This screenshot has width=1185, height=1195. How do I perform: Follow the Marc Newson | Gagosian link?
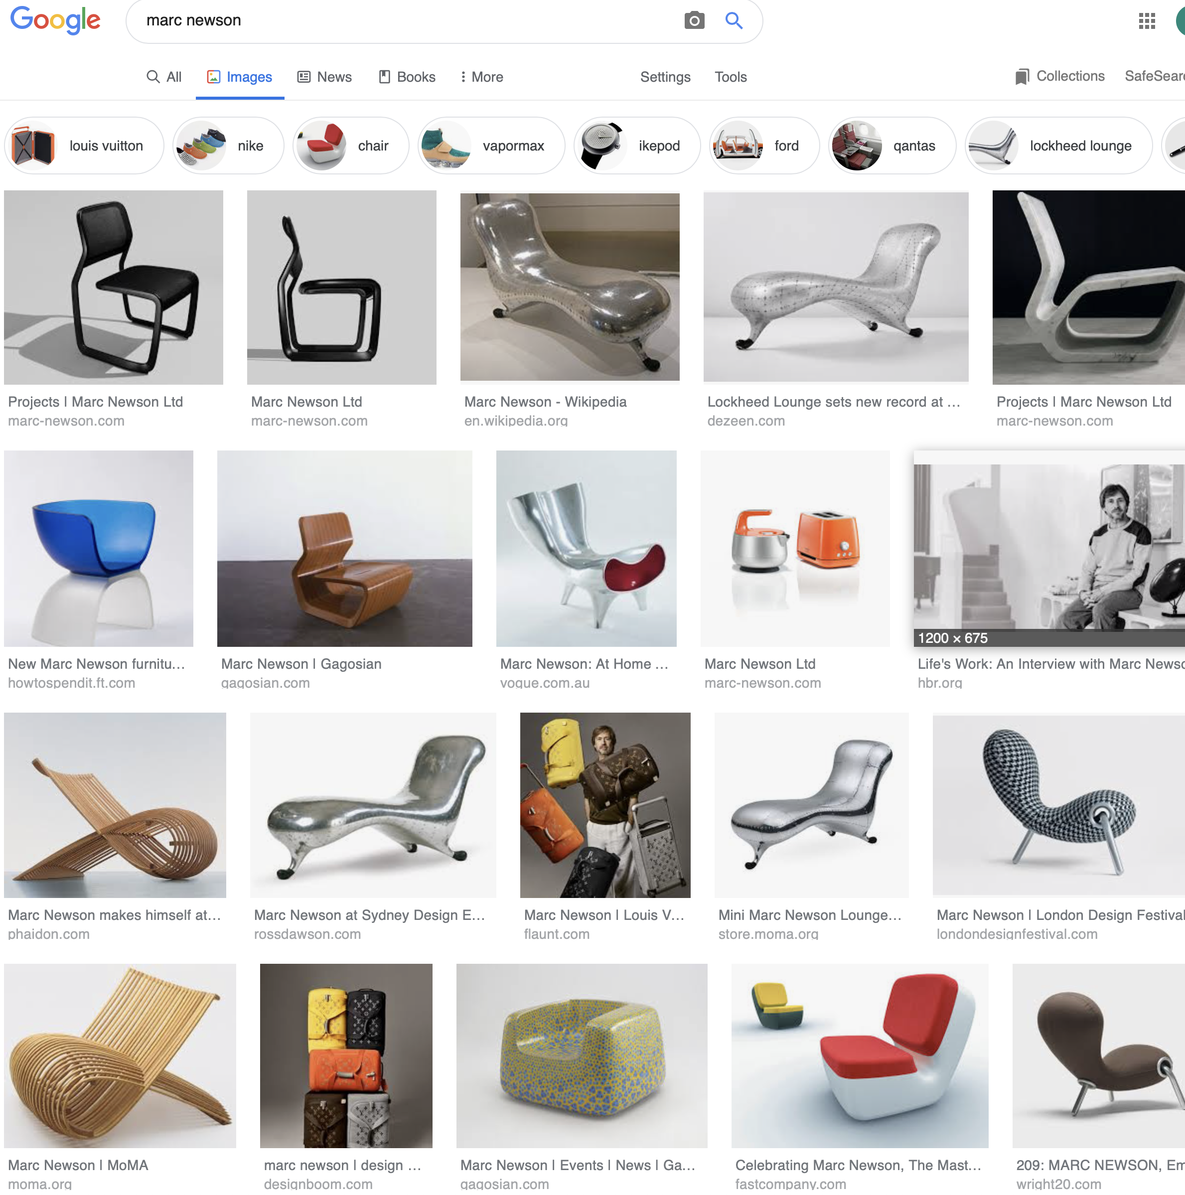pyautogui.click(x=301, y=664)
